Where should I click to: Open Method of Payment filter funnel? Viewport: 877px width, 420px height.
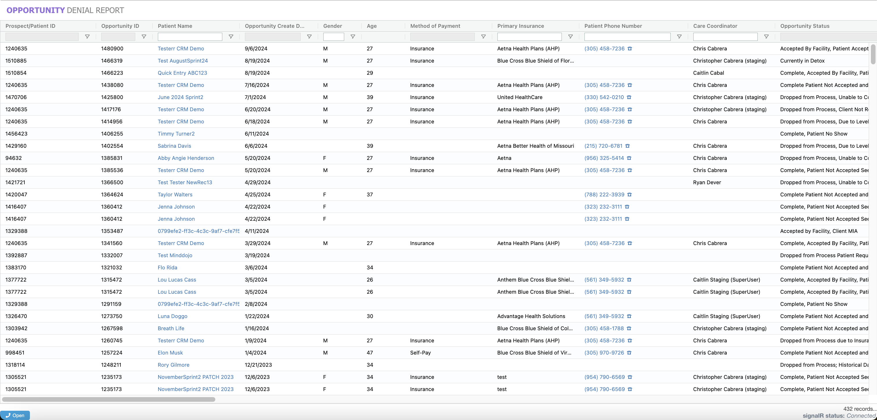click(x=483, y=37)
